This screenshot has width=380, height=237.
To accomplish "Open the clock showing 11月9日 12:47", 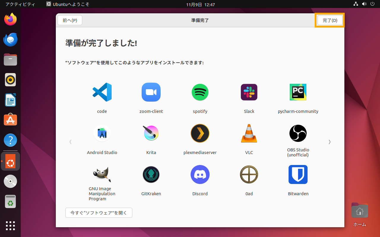I will 201,4.
